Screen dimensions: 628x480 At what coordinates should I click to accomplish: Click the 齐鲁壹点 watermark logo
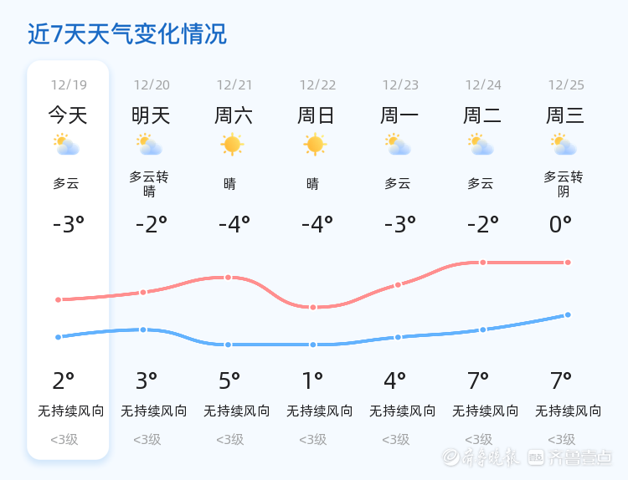coord(570,457)
